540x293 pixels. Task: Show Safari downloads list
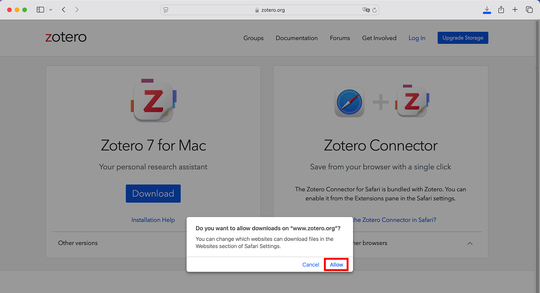pyautogui.click(x=487, y=10)
